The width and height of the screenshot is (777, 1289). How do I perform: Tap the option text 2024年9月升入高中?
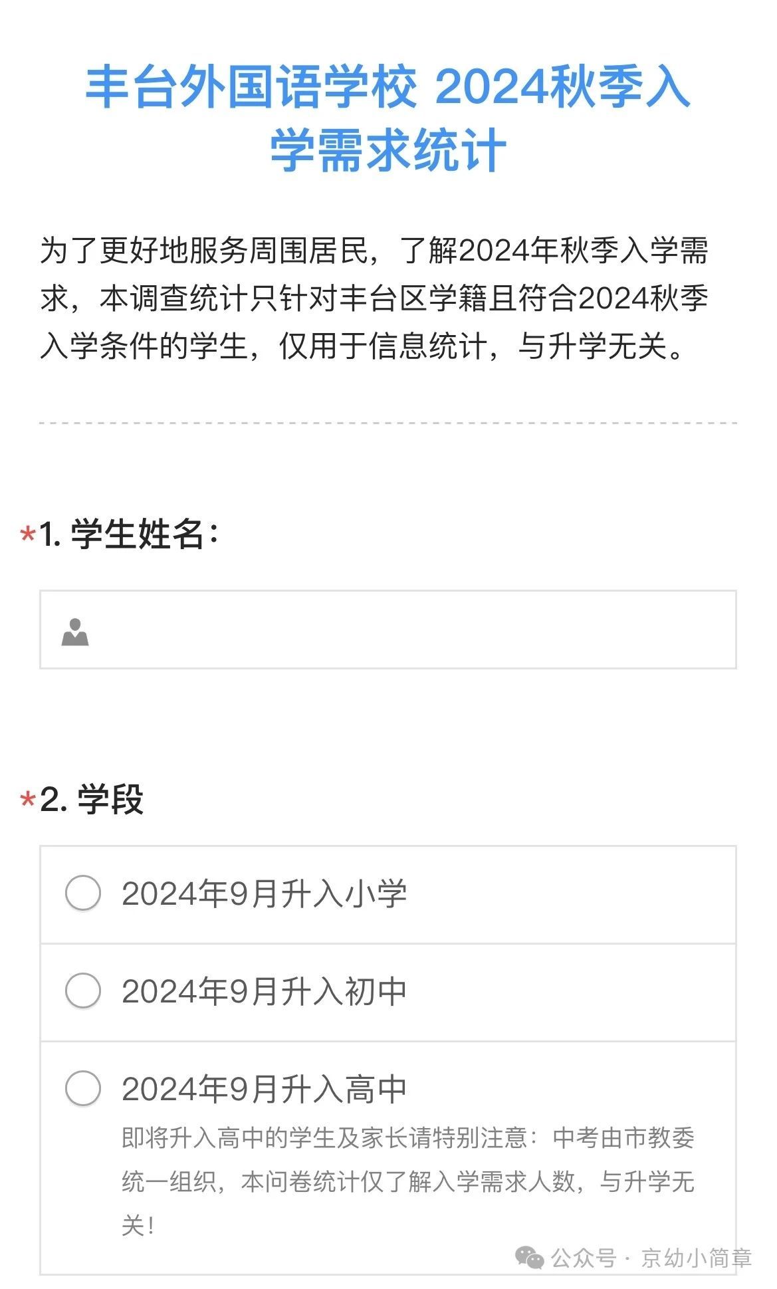(264, 1089)
